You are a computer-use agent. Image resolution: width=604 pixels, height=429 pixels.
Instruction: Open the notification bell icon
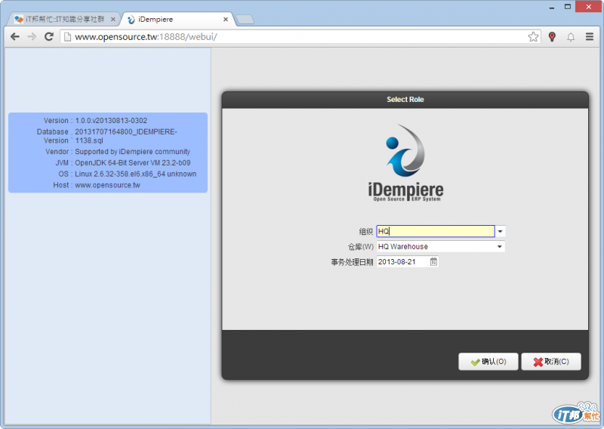point(571,37)
